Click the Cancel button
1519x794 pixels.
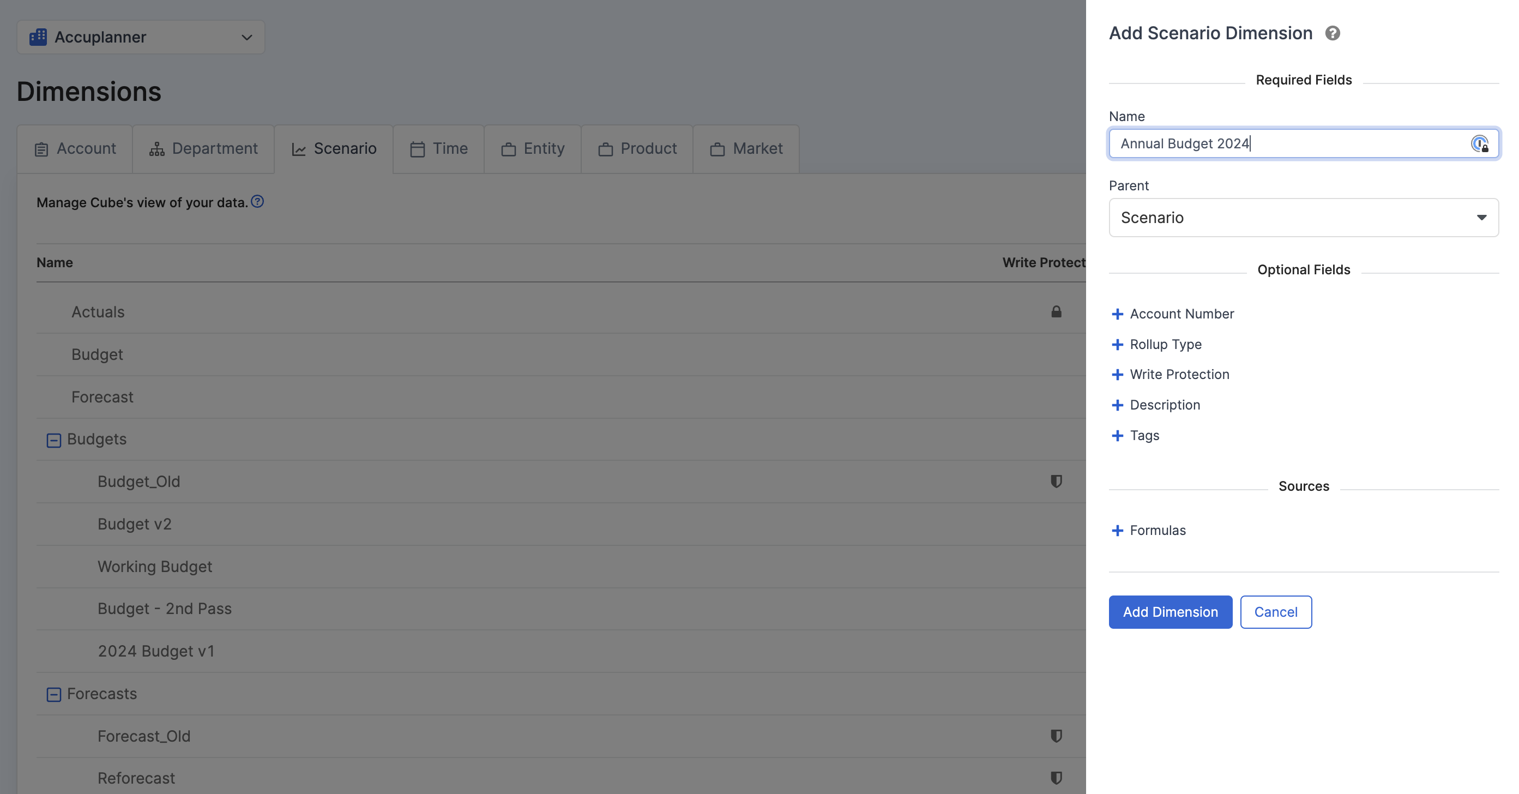pyautogui.click(x=1275, y=612)
